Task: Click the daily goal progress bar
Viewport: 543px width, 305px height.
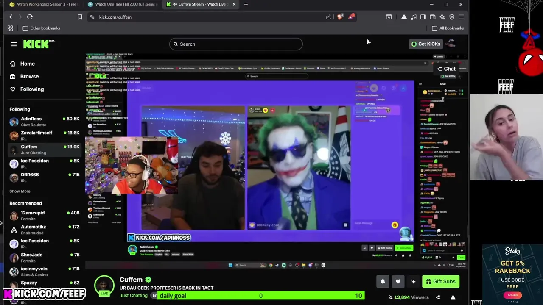Action: 260,296
